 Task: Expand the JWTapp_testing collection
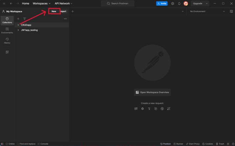pos(18,30)
